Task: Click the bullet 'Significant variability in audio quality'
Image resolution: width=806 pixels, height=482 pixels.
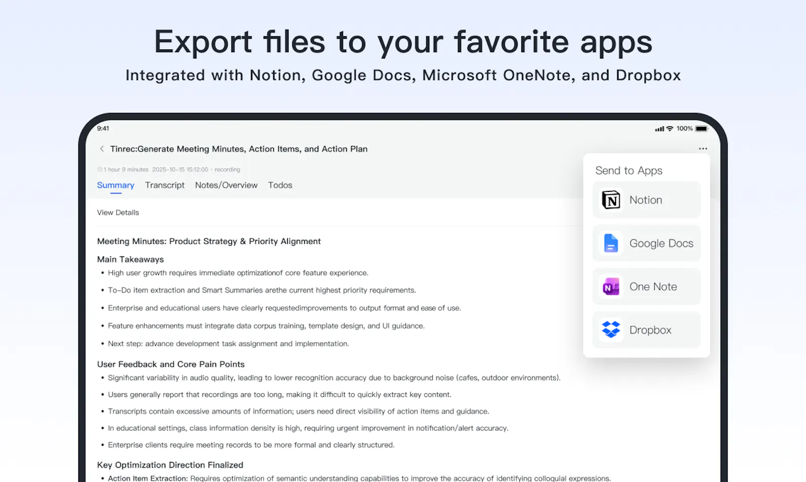Action: click(x=334, y=378)
